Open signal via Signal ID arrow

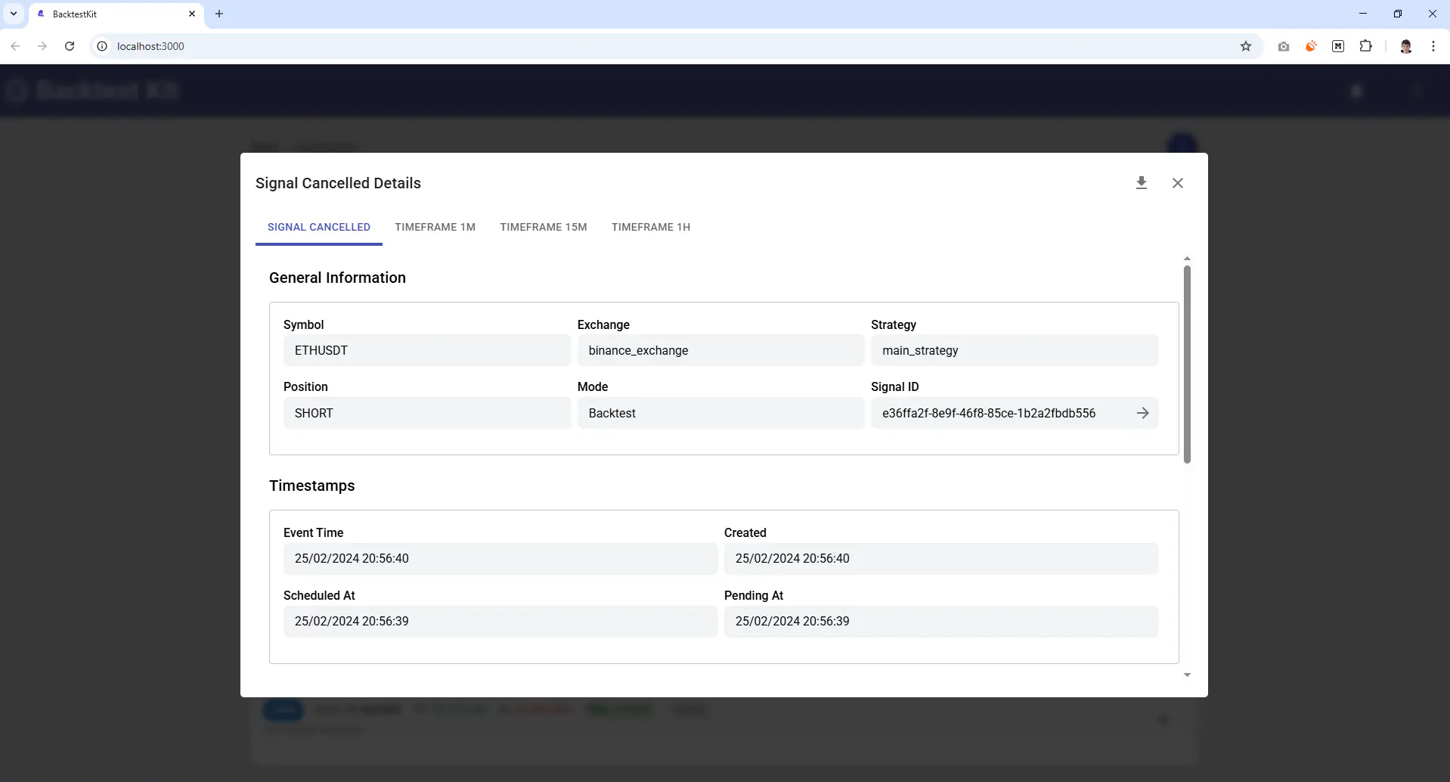click(1142, 413)
